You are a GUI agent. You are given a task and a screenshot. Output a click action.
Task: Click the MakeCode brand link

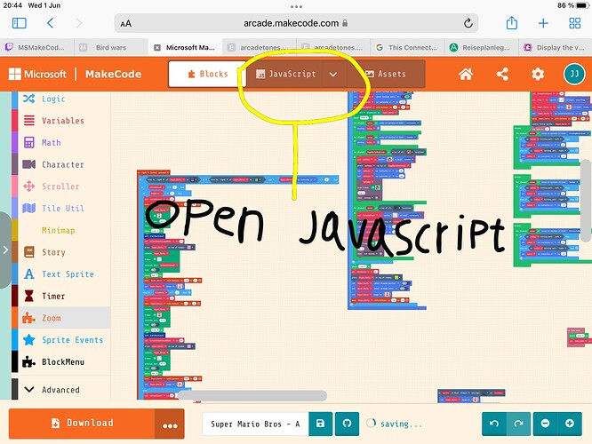[113, 74]
